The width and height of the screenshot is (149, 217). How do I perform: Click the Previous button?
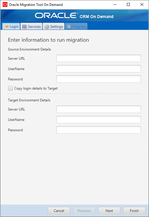coord(84,210)
